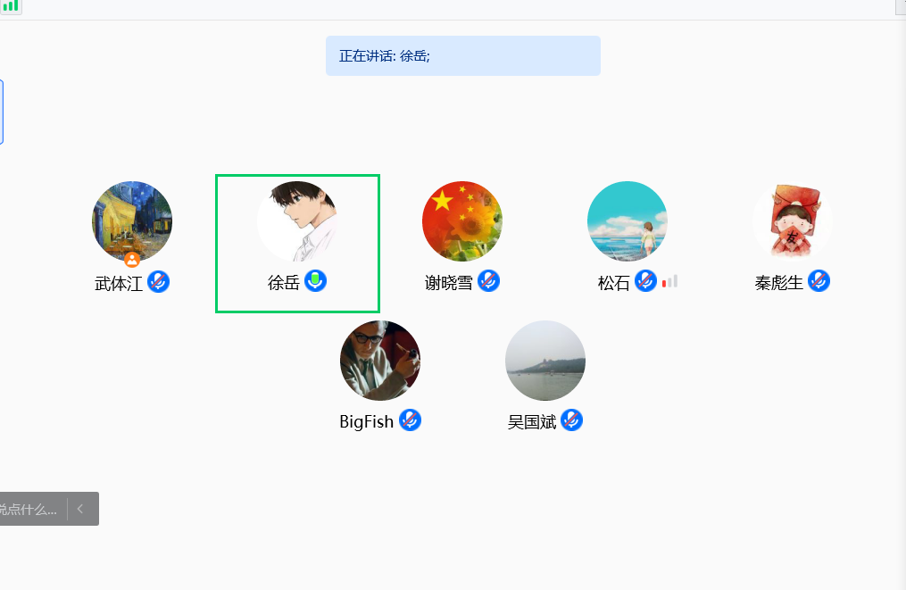Click the "说点什么..." chat input field

pos(29,509)
